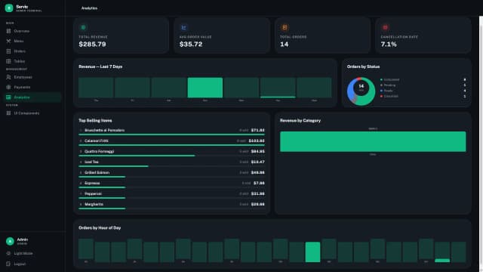This screenshot has width=483, height=272.
Task: Select the Grilled Salmon row
Action: 171,174
